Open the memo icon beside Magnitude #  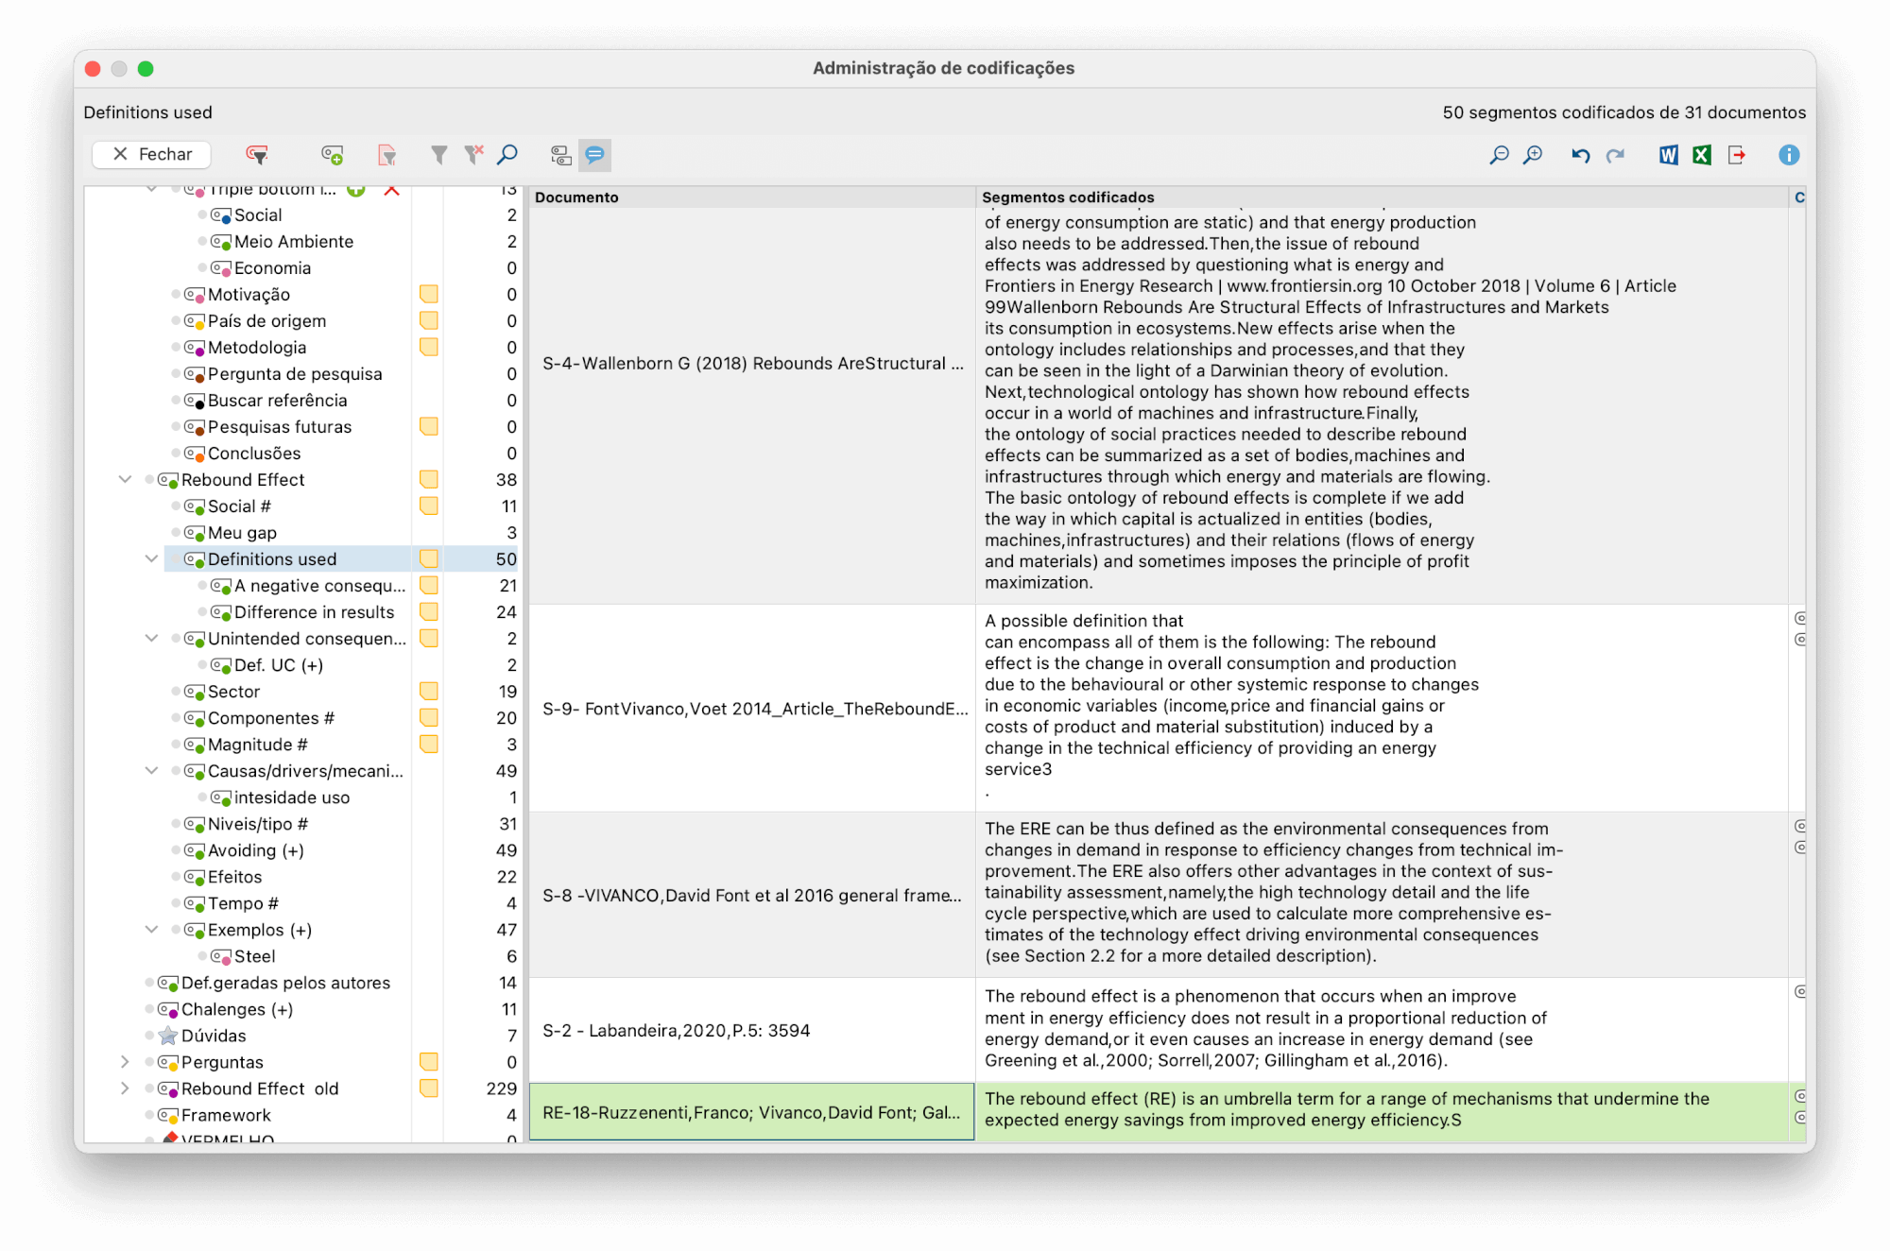pos(429,744)
